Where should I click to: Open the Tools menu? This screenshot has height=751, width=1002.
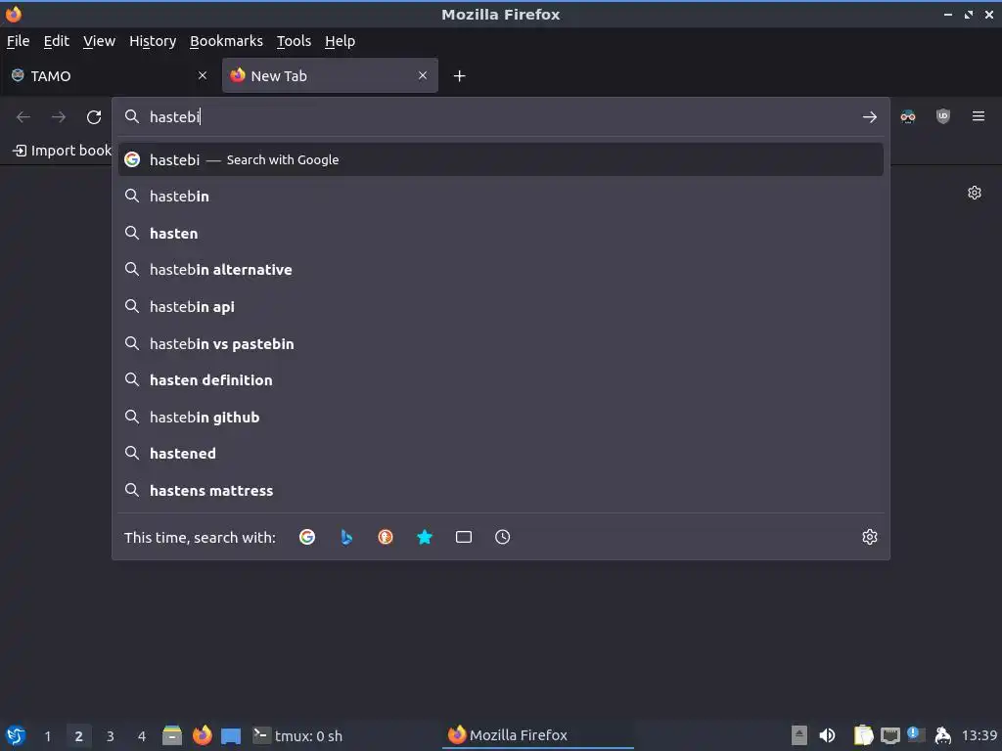tap(294, 41)
